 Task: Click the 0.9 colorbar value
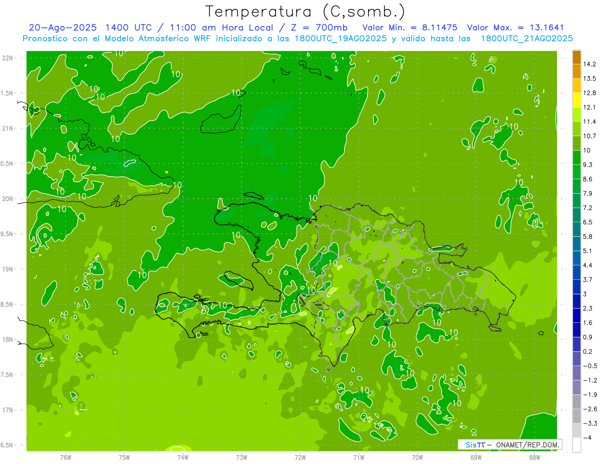[588, 337]
